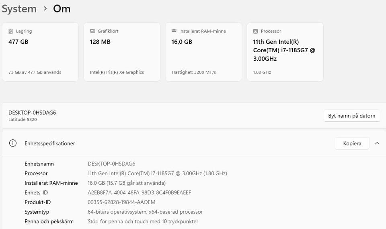Screen dimensions: 386x229
Task: Click the installed RAM memory icon
Action: (x=174, y=31)
